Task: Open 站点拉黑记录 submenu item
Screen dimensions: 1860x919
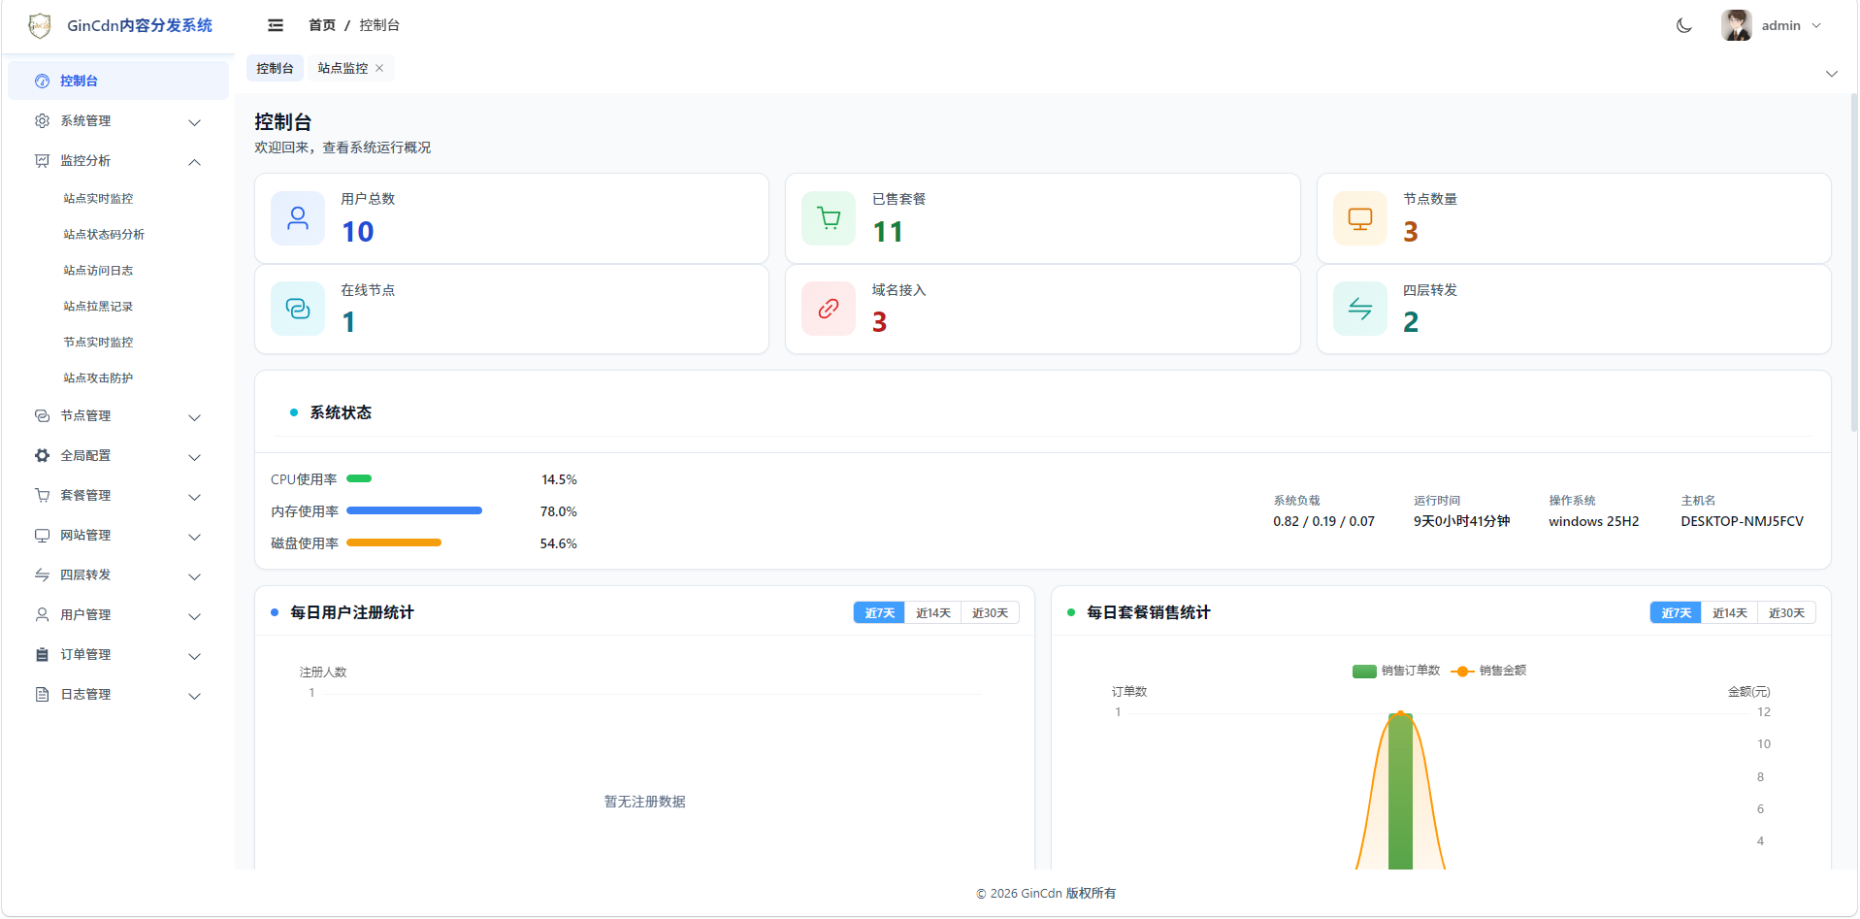Action: point(98,306)
